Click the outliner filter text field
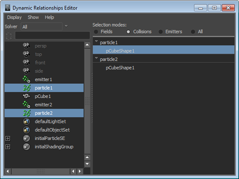Image resolution: width=239 pixels, height=179 pixels. [x=53, y=35]
